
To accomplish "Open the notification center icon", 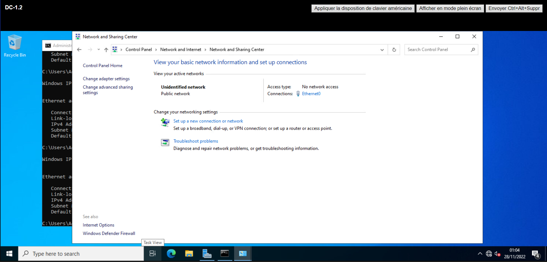I will pyautogui.click(x=536, y=254).
